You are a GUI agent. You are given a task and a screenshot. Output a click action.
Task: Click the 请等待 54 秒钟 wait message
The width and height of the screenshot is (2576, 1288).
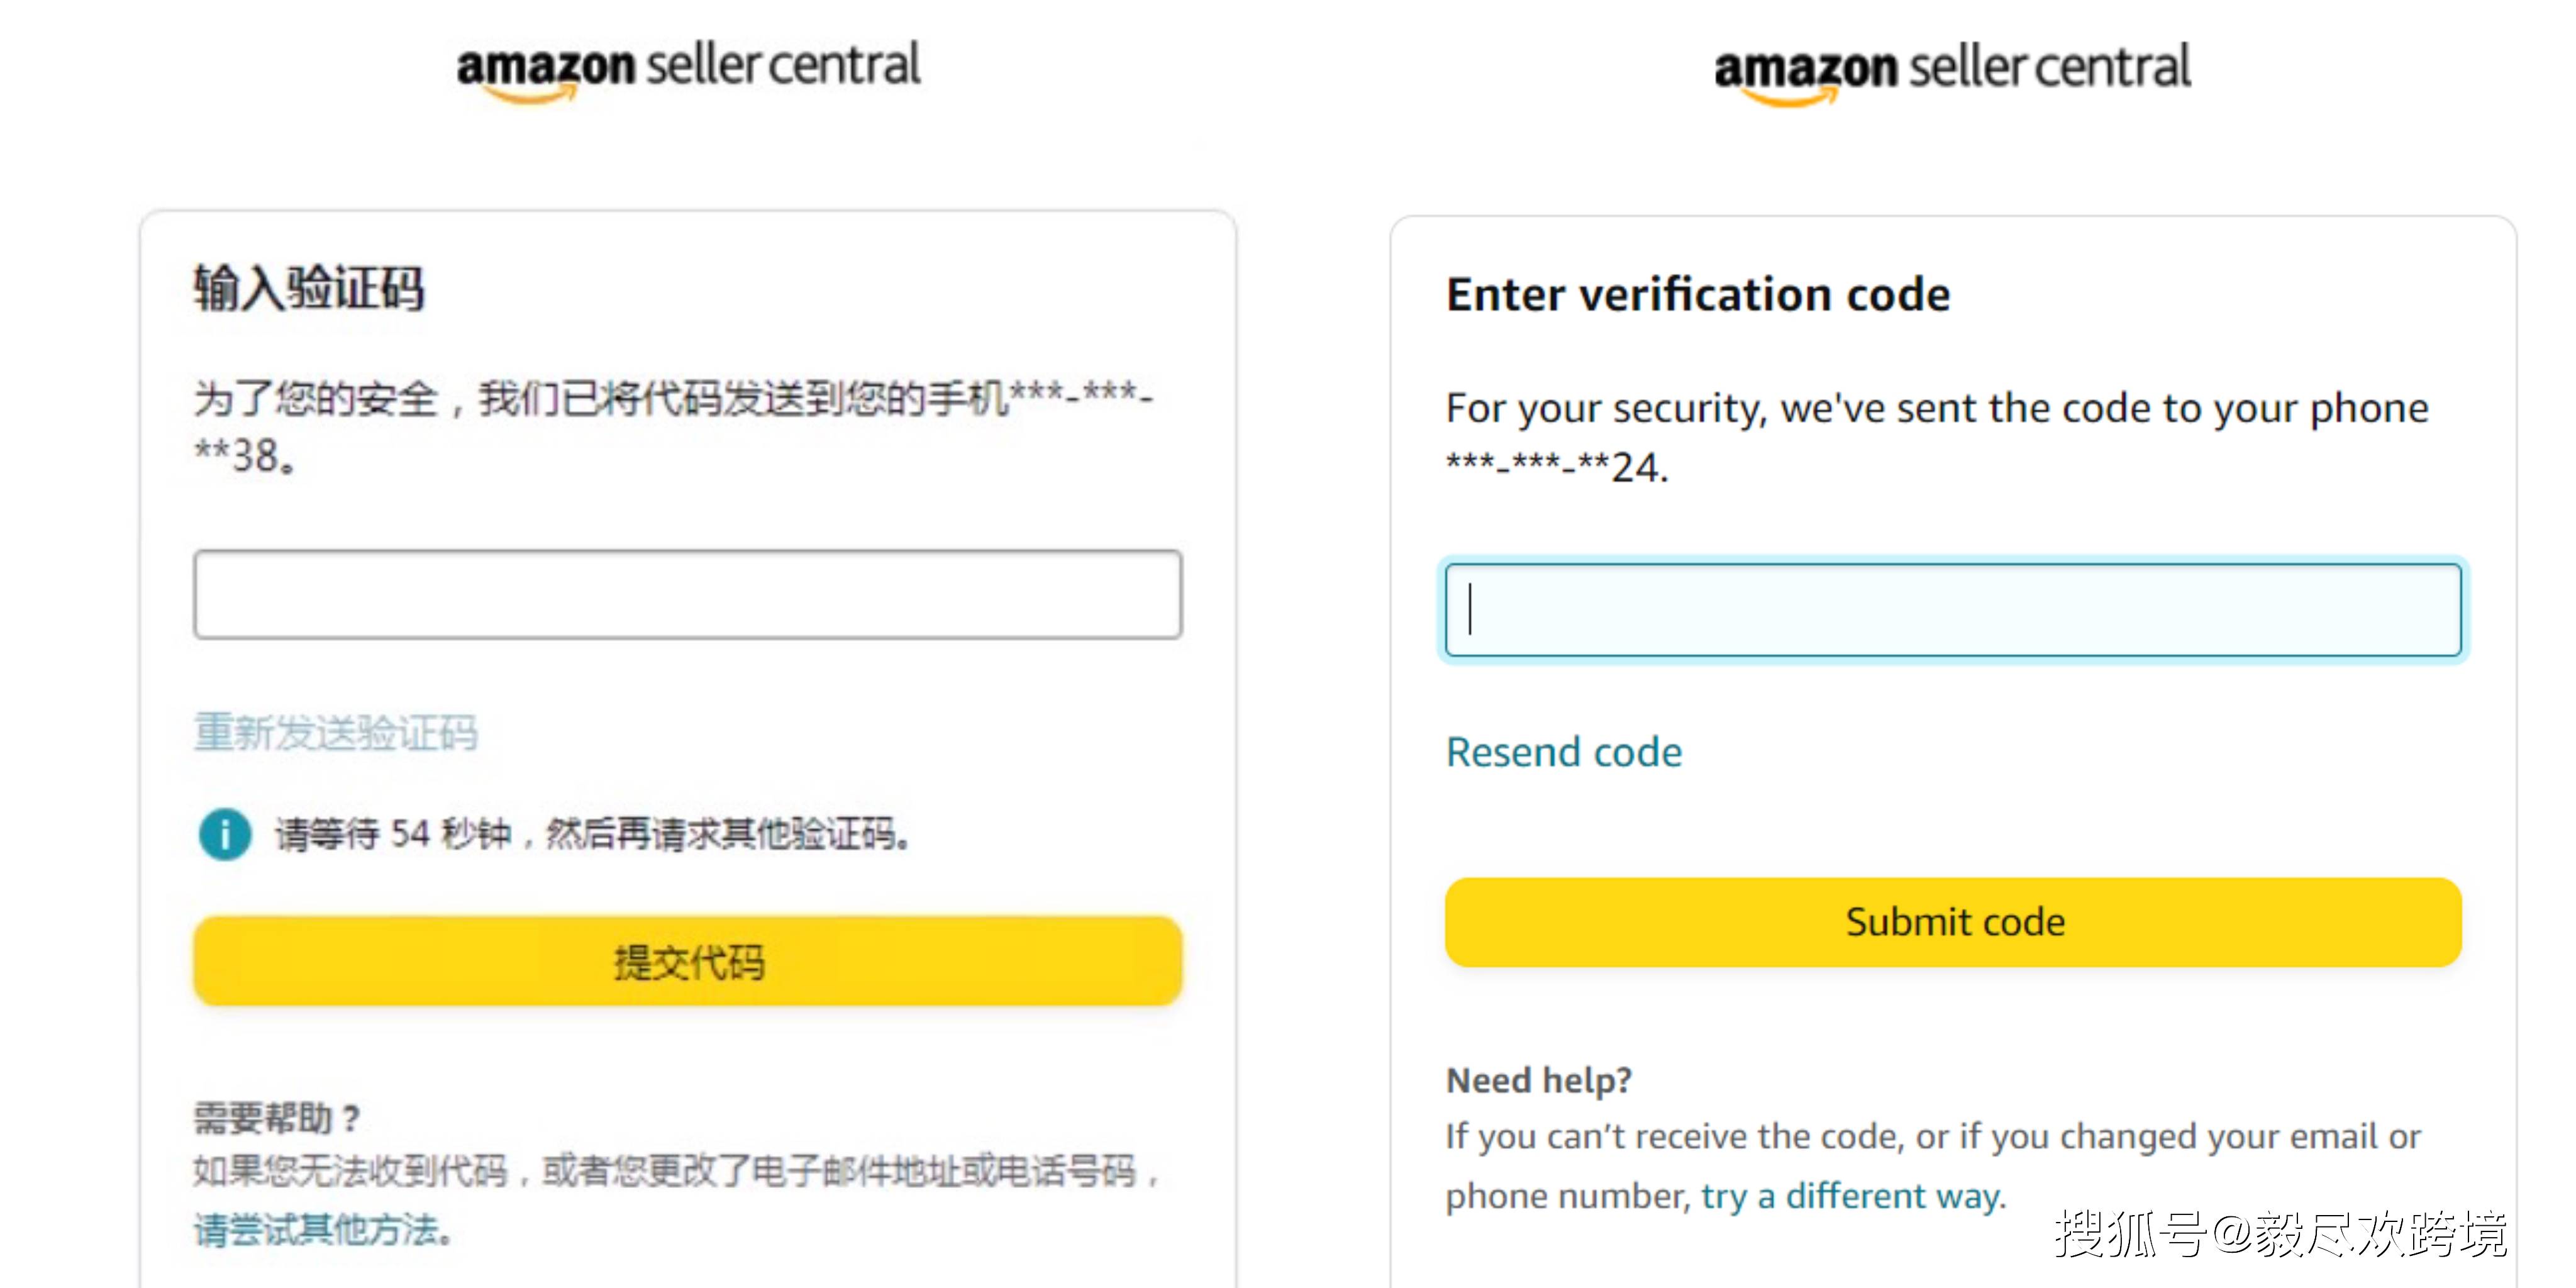click(x=592, y=834)
